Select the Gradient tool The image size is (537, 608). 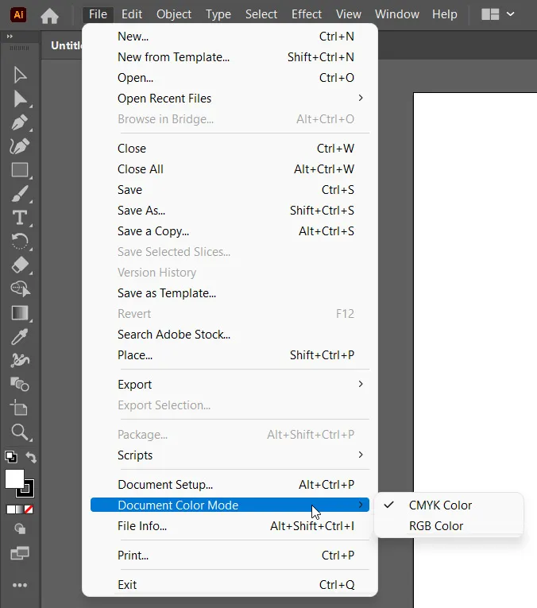[20, 313]
